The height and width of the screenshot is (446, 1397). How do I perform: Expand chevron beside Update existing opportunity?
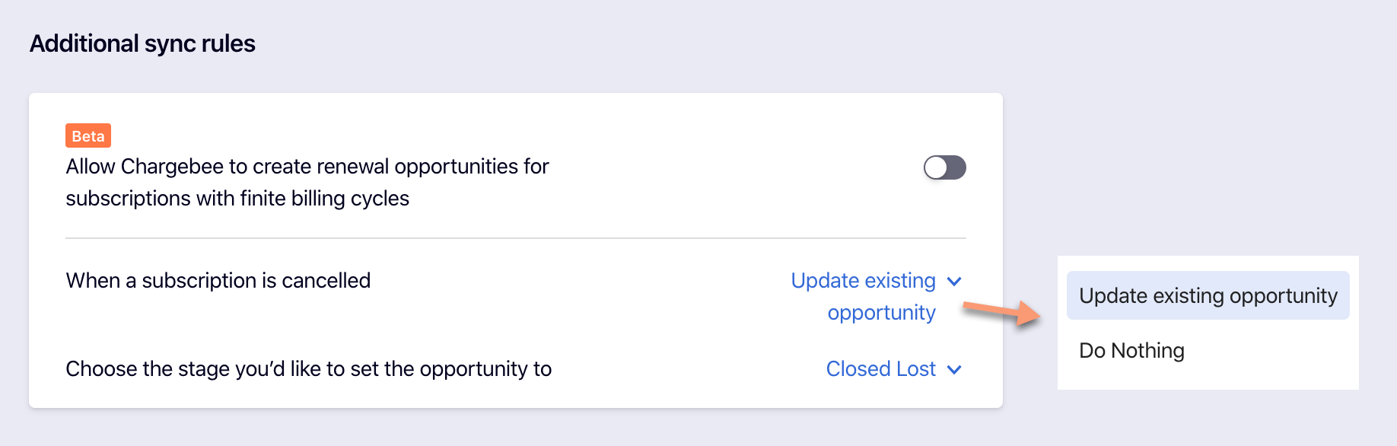click(954, 282)
